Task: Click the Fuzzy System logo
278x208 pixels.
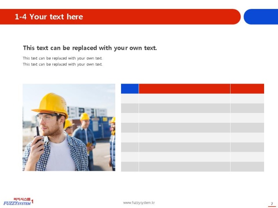Action: click(x=18, y=201)
